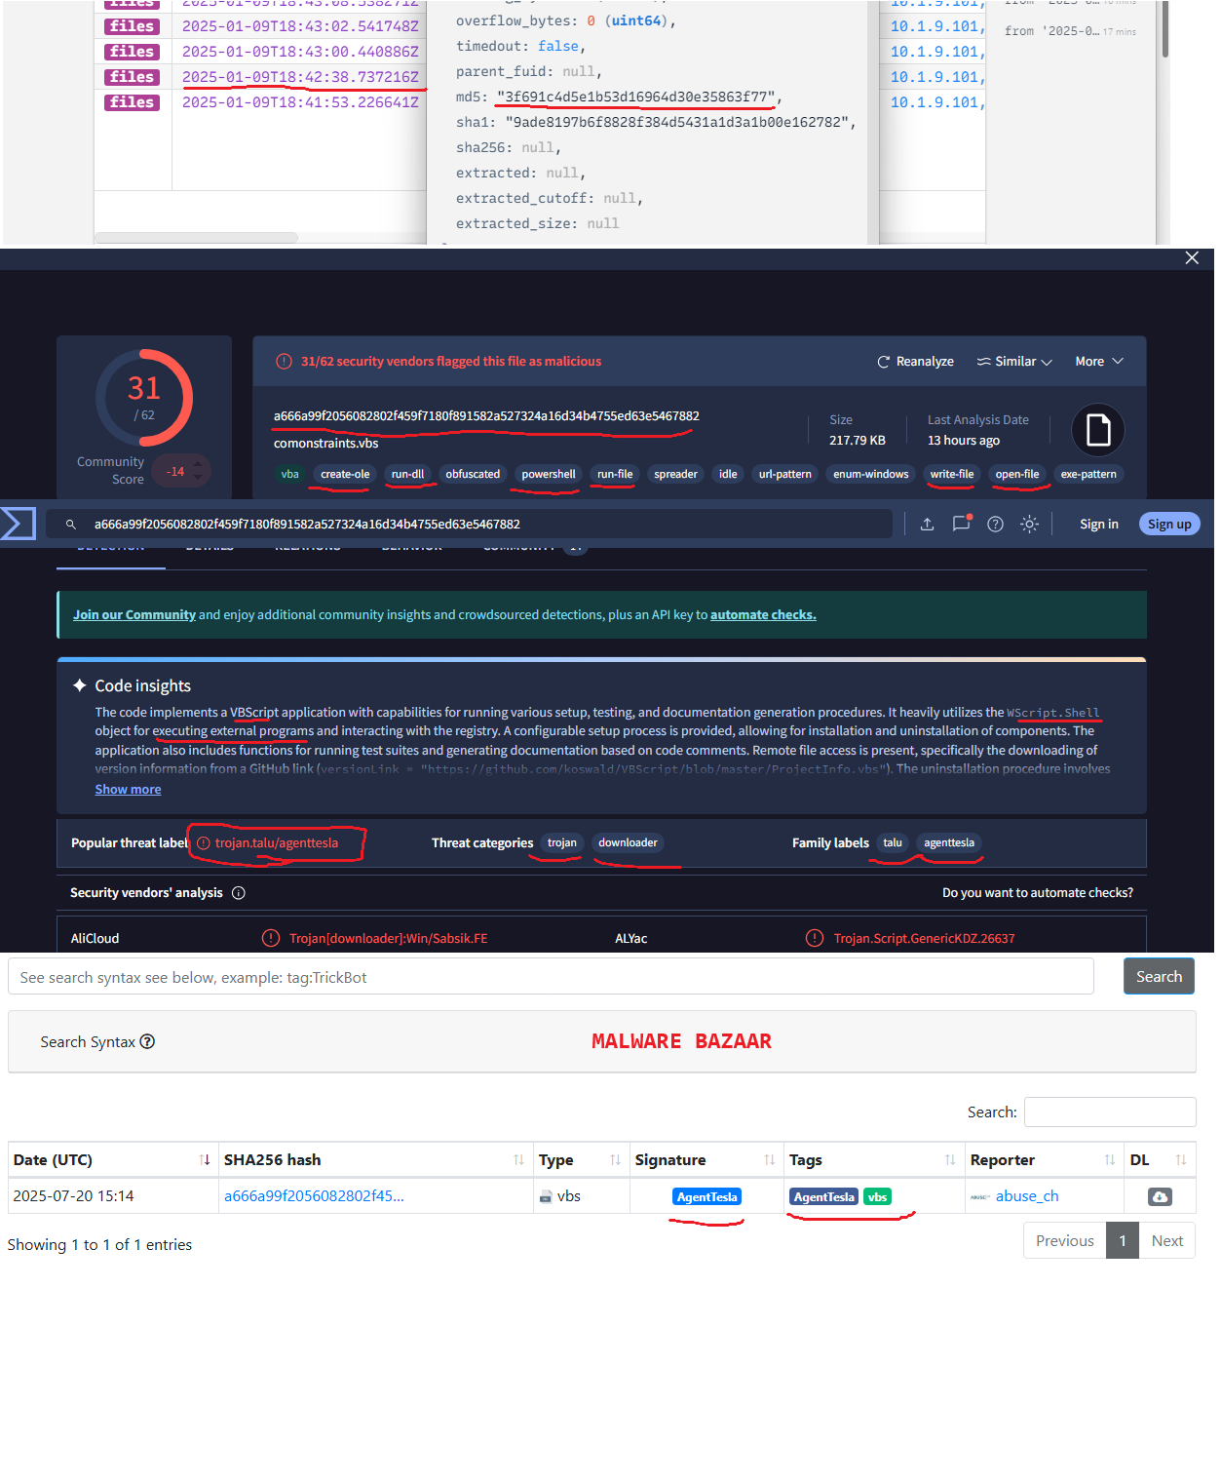1221x1483 pixels.
Task: Click the run-file tag
Action: [x=615, y=475]
